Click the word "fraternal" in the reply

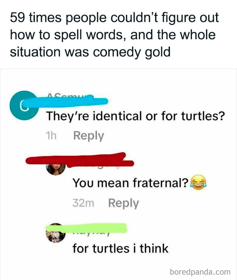158,183
